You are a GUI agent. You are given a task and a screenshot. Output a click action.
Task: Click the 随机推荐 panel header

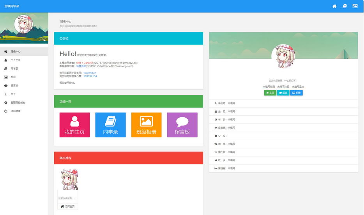[x=128, y=158]
